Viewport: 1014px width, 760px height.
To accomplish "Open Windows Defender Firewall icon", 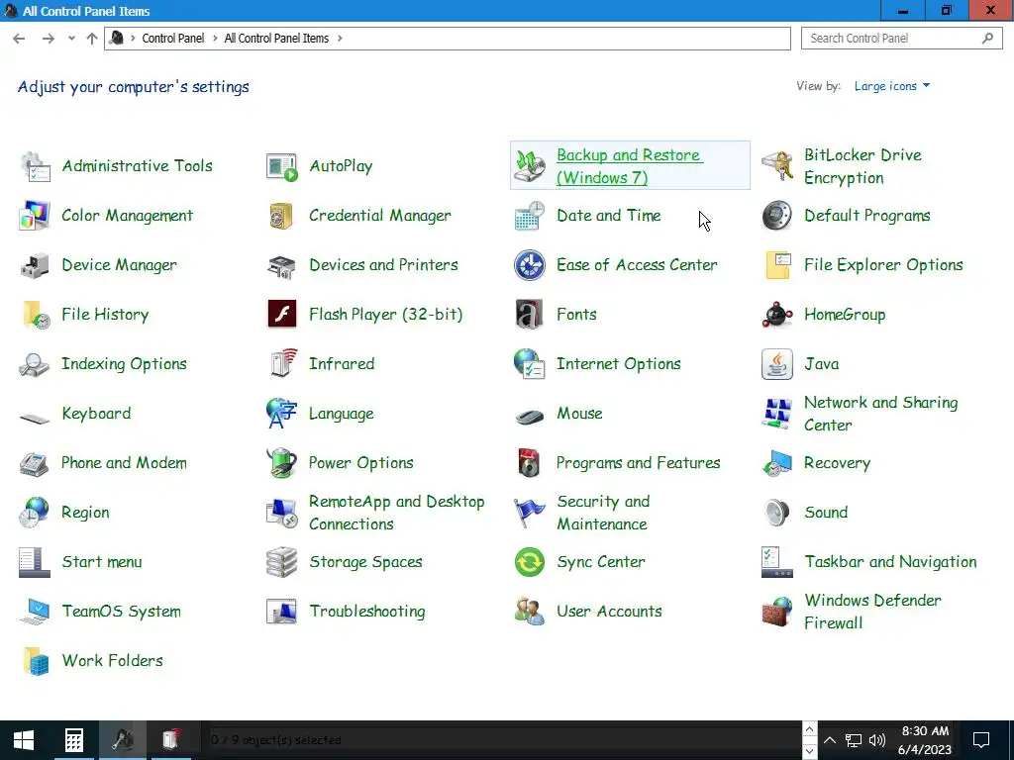I will (777, 612).
